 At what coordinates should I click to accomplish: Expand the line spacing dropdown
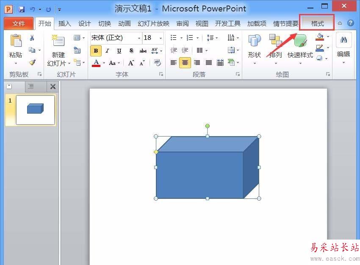coord(217,38)
